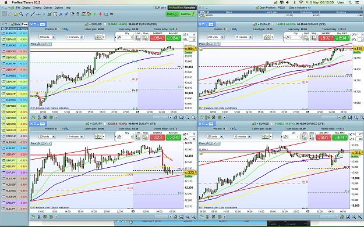Click the Limit order icon in EURNZD chart
Image resolution: width=364 pixels, height=227 pixels.
coord(303,137)
